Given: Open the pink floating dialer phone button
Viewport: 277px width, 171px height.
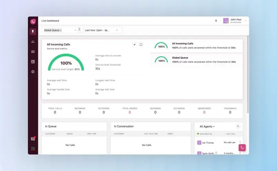Looking at the screenshot, I should tap(242, 148).
